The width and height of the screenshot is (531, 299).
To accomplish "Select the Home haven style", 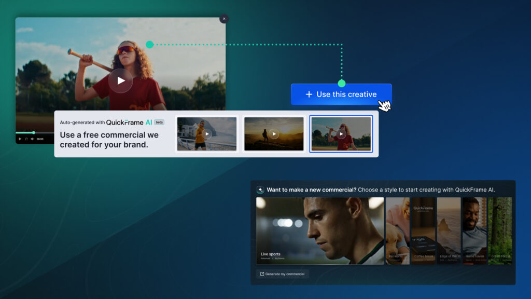I will click(x=474, y=229).
